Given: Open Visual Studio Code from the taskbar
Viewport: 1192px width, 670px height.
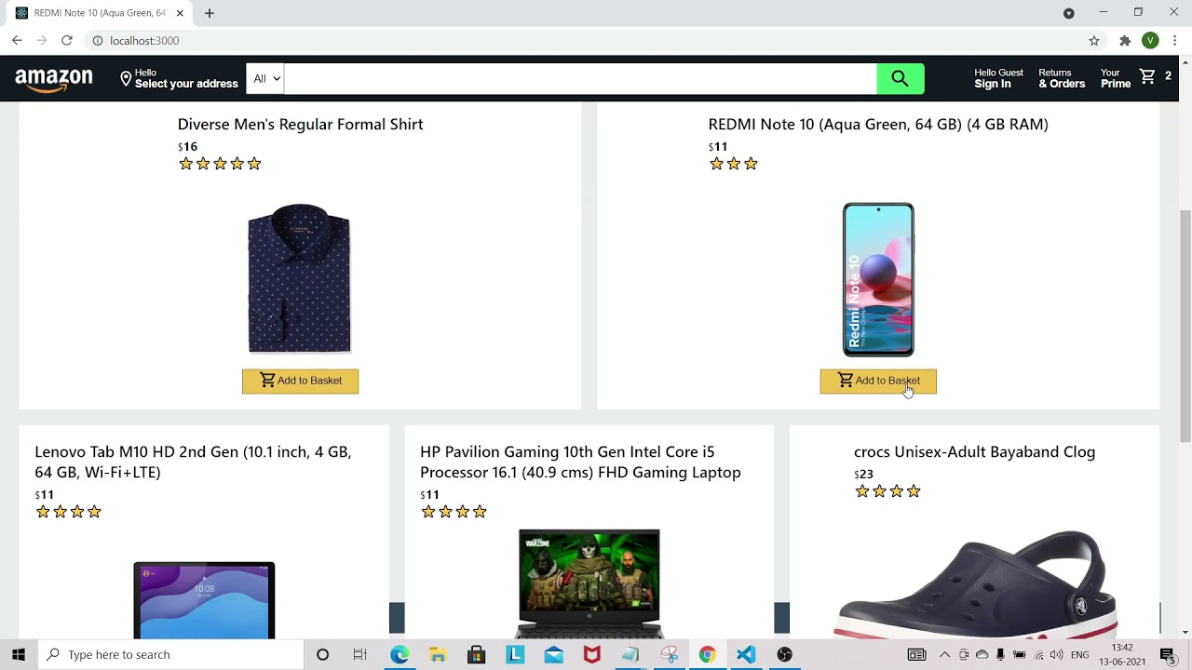Looking at the screenshot, I should click(746, 655).
